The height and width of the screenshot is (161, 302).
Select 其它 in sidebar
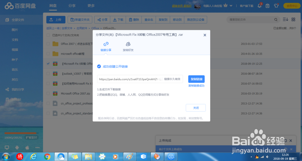(15, 79)
